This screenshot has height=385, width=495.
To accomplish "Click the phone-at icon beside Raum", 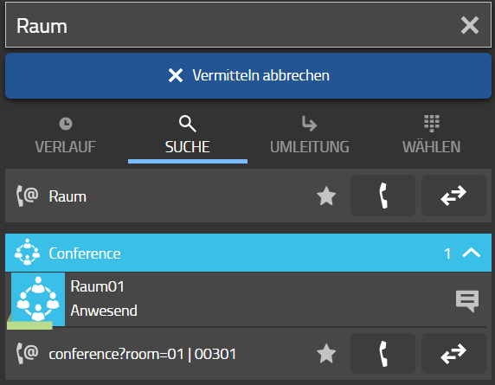I will pyautogui.click(x=27, y=196).
